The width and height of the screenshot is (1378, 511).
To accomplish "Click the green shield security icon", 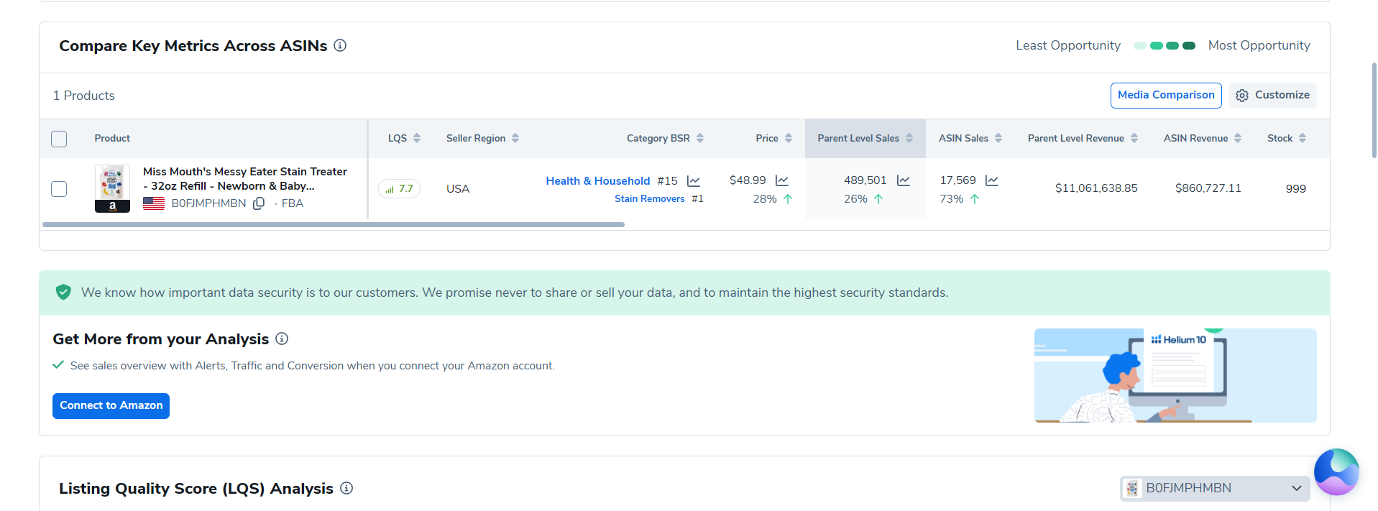I will point(63,292).
